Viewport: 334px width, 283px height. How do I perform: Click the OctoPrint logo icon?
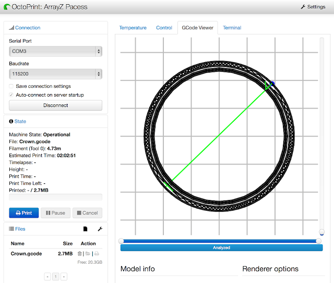[x=7, y=7]
